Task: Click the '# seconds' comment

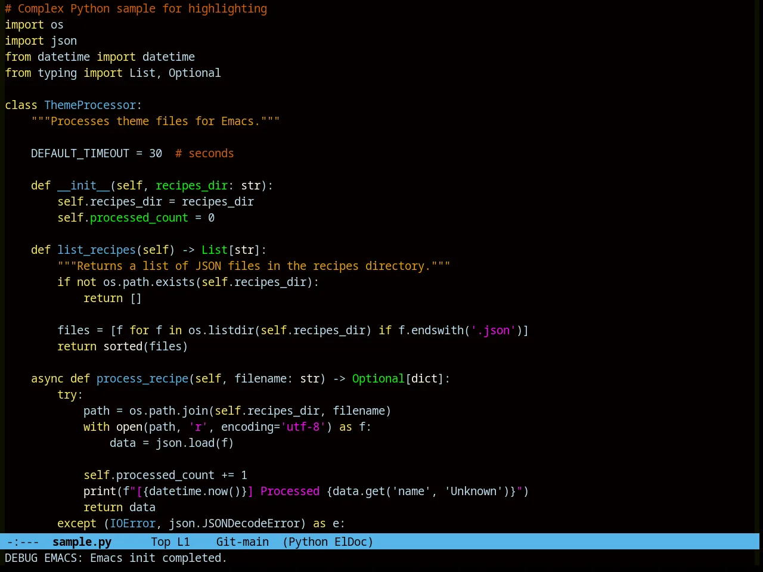Action: 204,153
